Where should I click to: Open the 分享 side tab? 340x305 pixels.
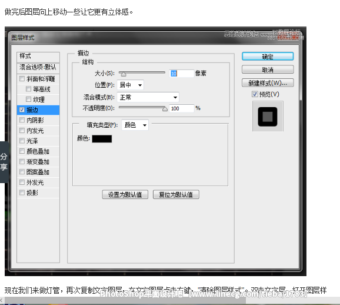click(4, 162)
